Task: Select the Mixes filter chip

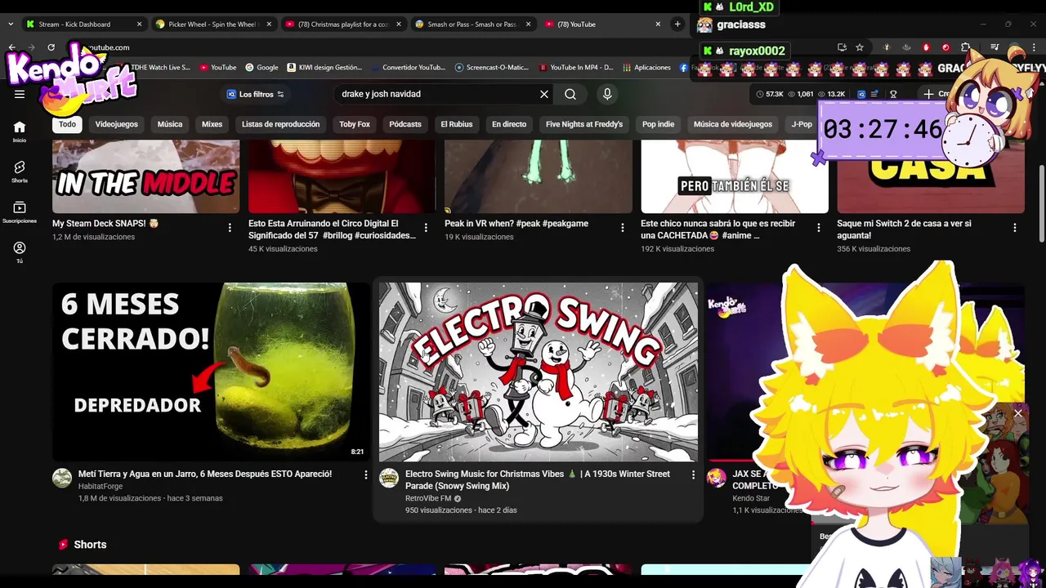Action: (212, 124)
